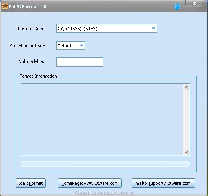Close the Fat32Format window
208x196 pixels.
pyautogui.click(x=194, y=4)
